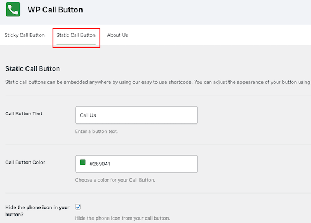The width and height of the screenshot is (311, 223).
Task: Open the About Us tab
Action: coord(118,35)
